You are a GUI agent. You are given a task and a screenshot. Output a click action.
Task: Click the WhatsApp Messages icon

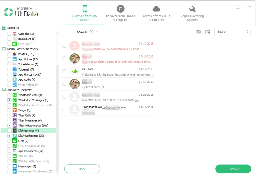[x=15, y=100]
